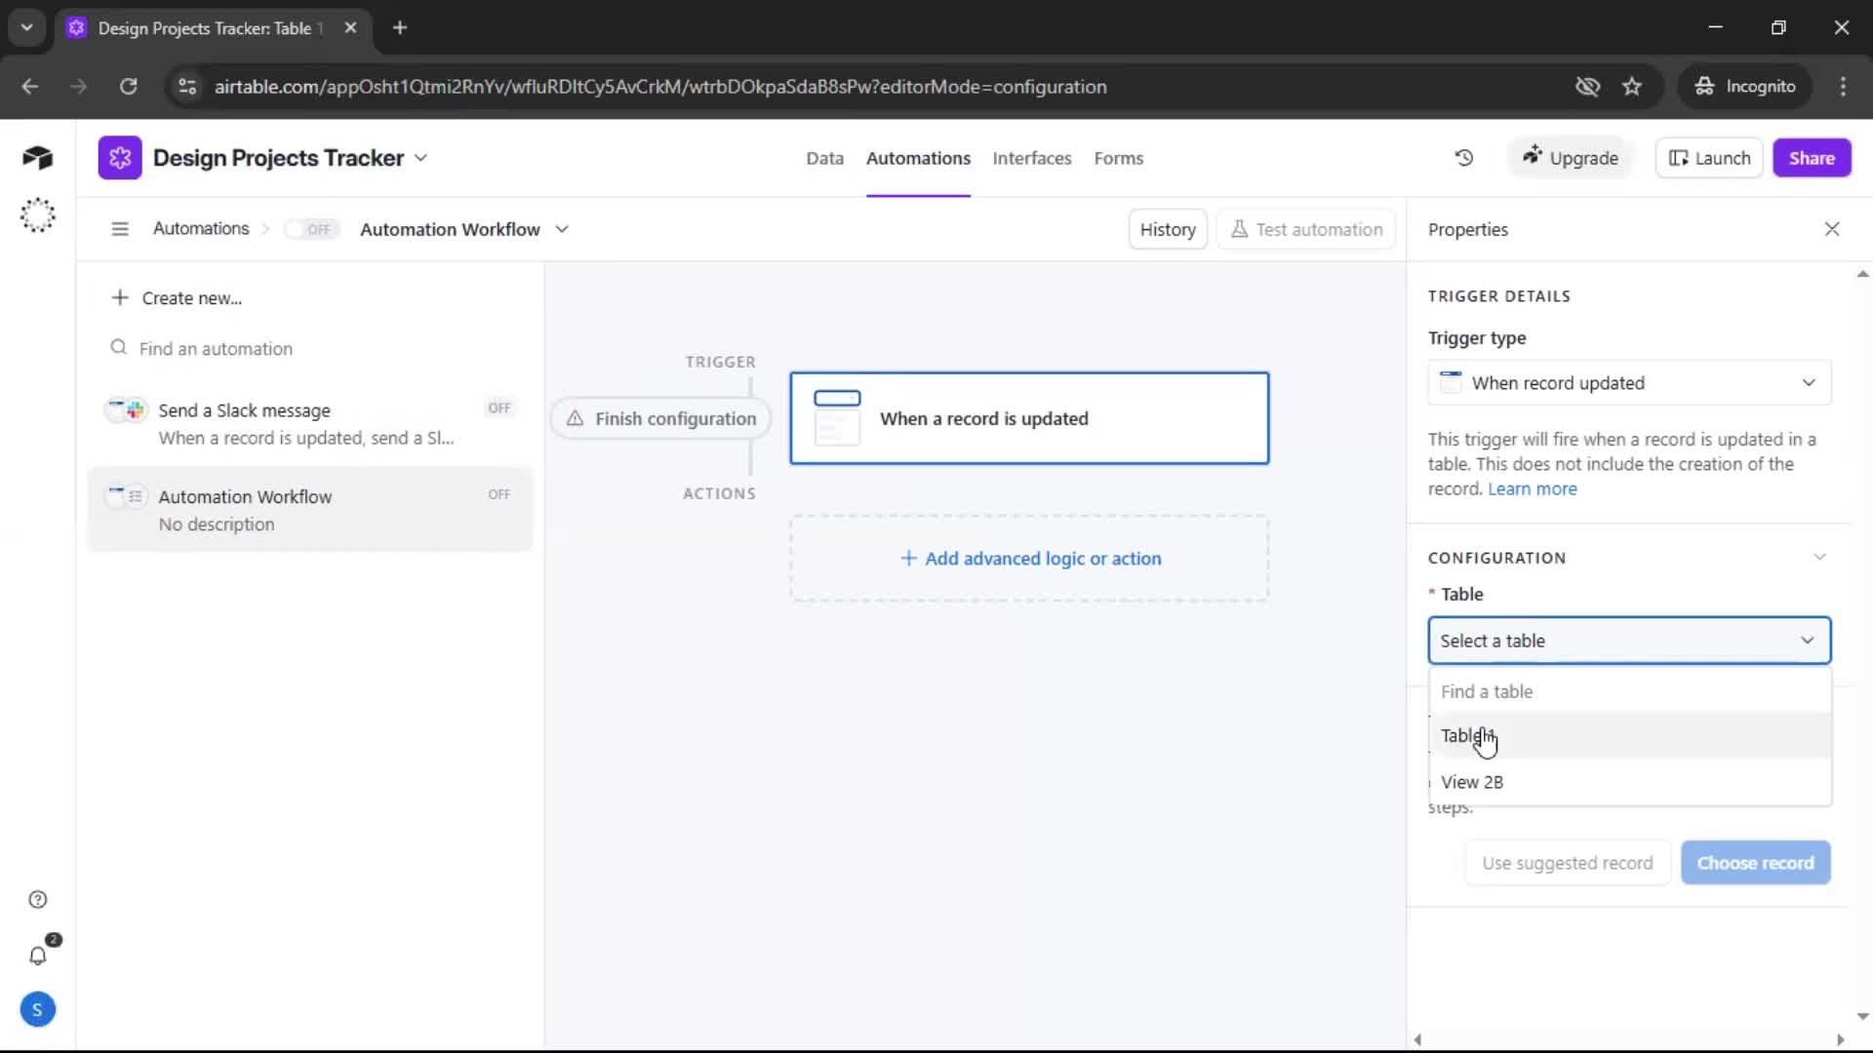
Task: Click properties panel scroll down arrow
Action: tap(1862, 1016)
